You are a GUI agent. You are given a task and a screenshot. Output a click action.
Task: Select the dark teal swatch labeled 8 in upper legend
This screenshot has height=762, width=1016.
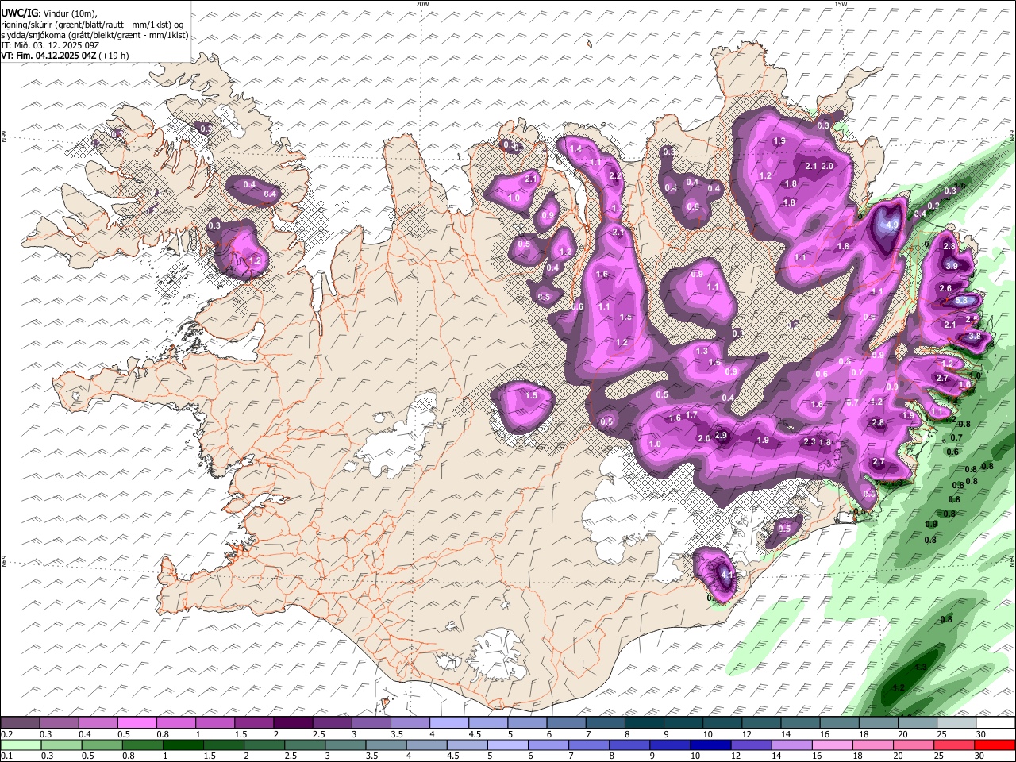645,722
